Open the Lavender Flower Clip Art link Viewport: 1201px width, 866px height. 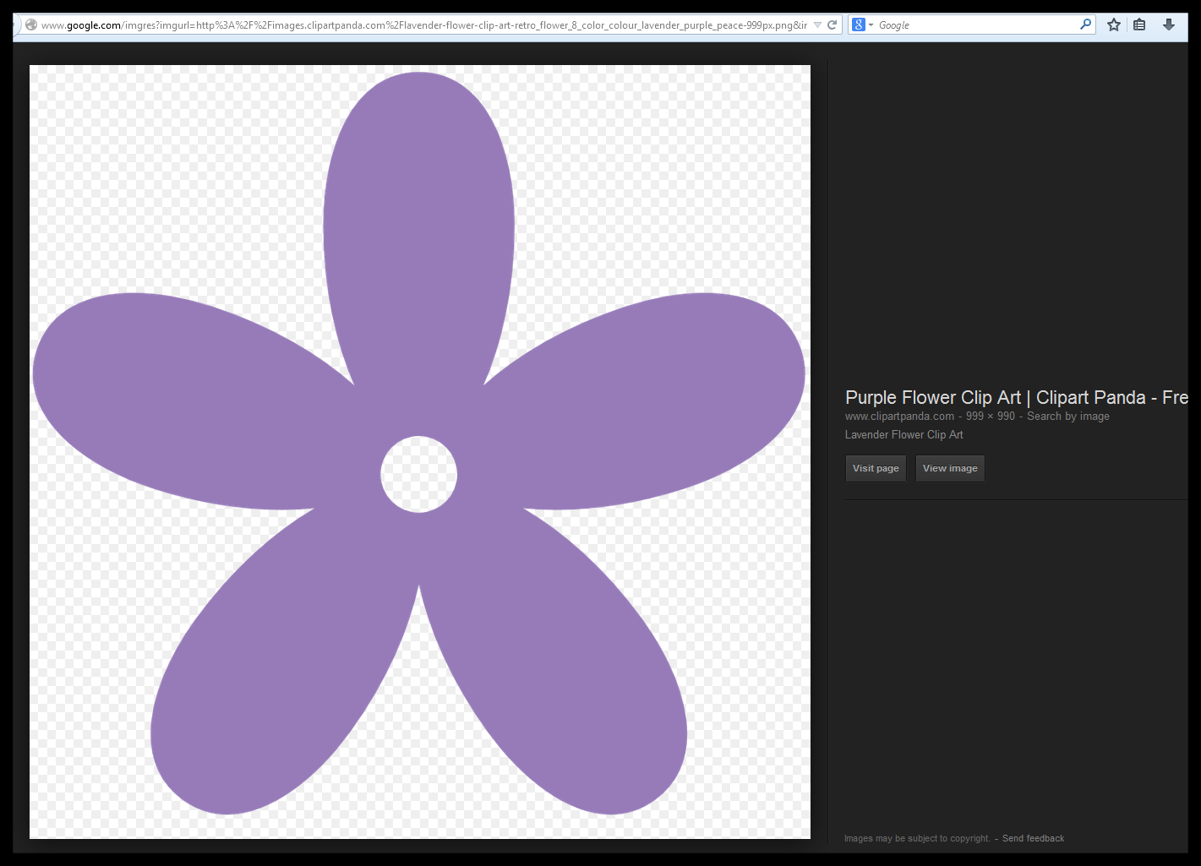[x=904, y=434]
